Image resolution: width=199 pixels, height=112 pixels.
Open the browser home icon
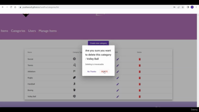click(15, 7)
